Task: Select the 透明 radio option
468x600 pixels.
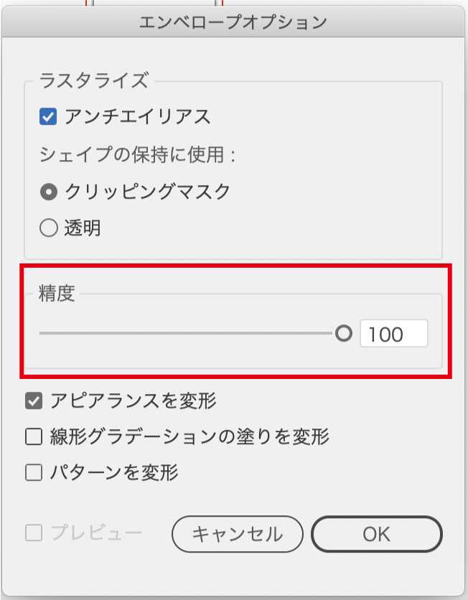Action: pos(49,229)
